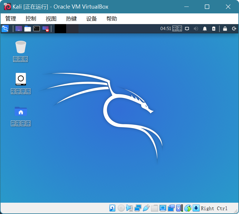Switch to the first black workspace
This screenshot has width=239, height=214.
(61, 29)
